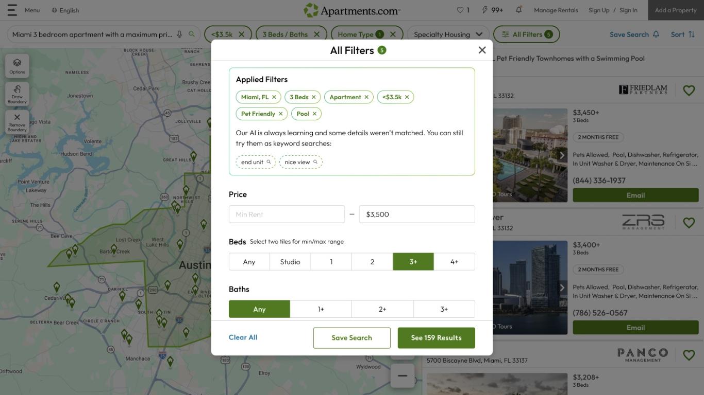Select the Draw Boundary map tool
Screen dimensions: 704x395
tap(17, 94)
